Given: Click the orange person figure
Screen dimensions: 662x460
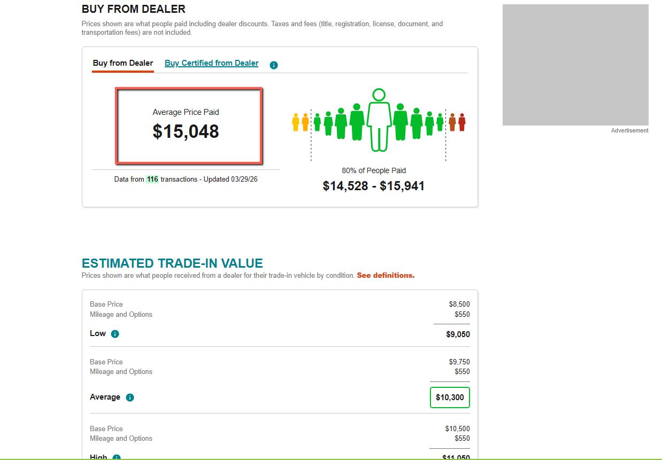Looking at the screenshot, I should click(452, 122).
